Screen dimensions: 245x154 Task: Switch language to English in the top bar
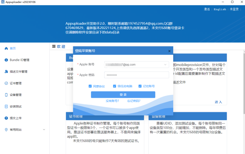(x=220, y=9)
